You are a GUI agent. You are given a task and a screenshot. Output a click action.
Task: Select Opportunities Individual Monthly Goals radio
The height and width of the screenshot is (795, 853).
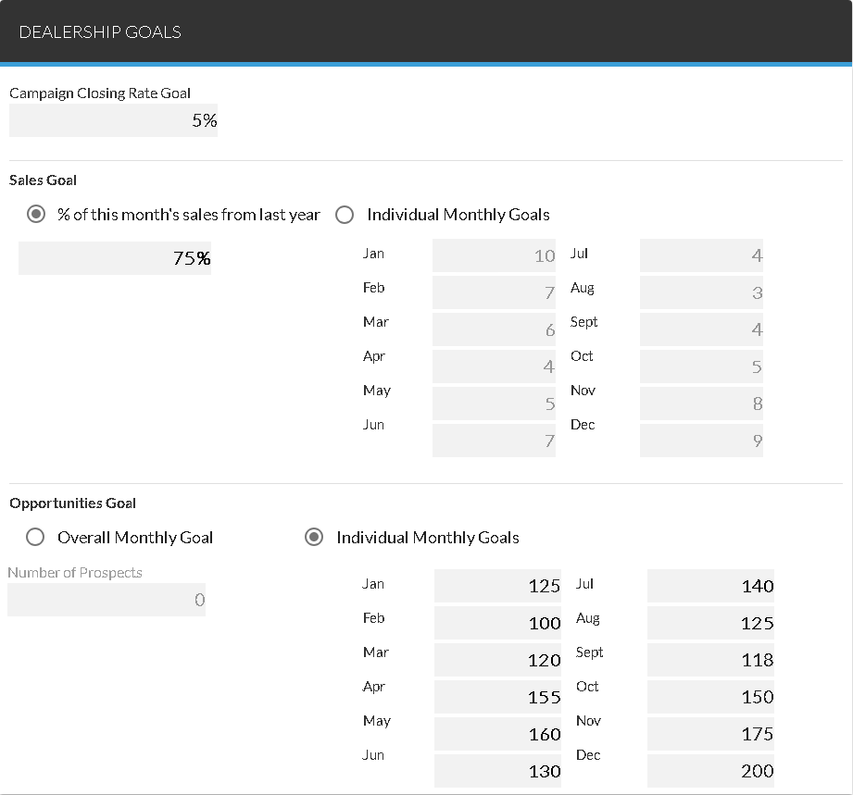[314, 538]
